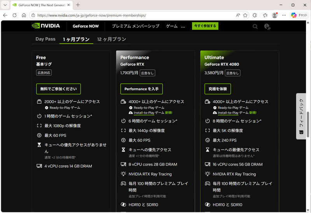The height and width of the screenshot is (213, 311).
Task: Open a new browser tab
Action: (x=78, y=5)
